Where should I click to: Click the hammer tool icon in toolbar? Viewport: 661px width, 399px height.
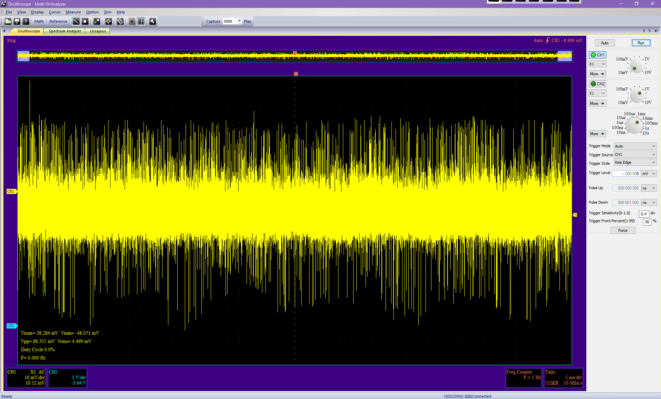point(153,21)
